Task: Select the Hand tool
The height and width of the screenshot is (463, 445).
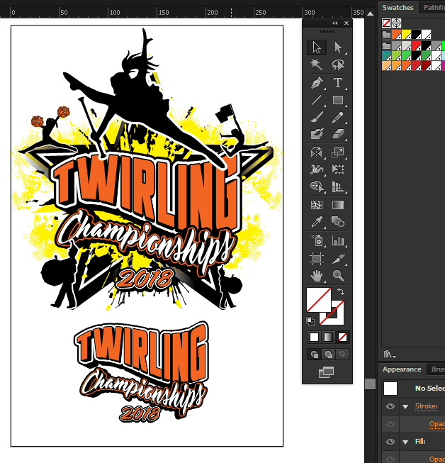Action: (317, 275)
